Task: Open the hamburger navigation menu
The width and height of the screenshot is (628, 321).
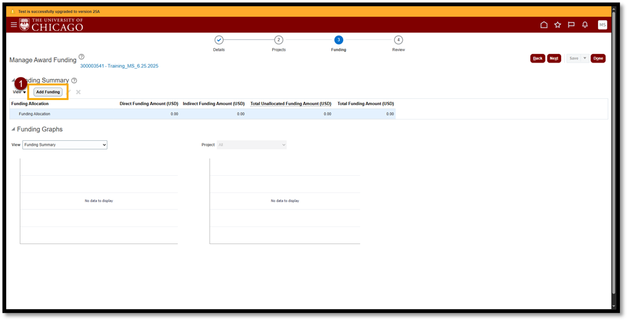Action: (x=14, y=24)
